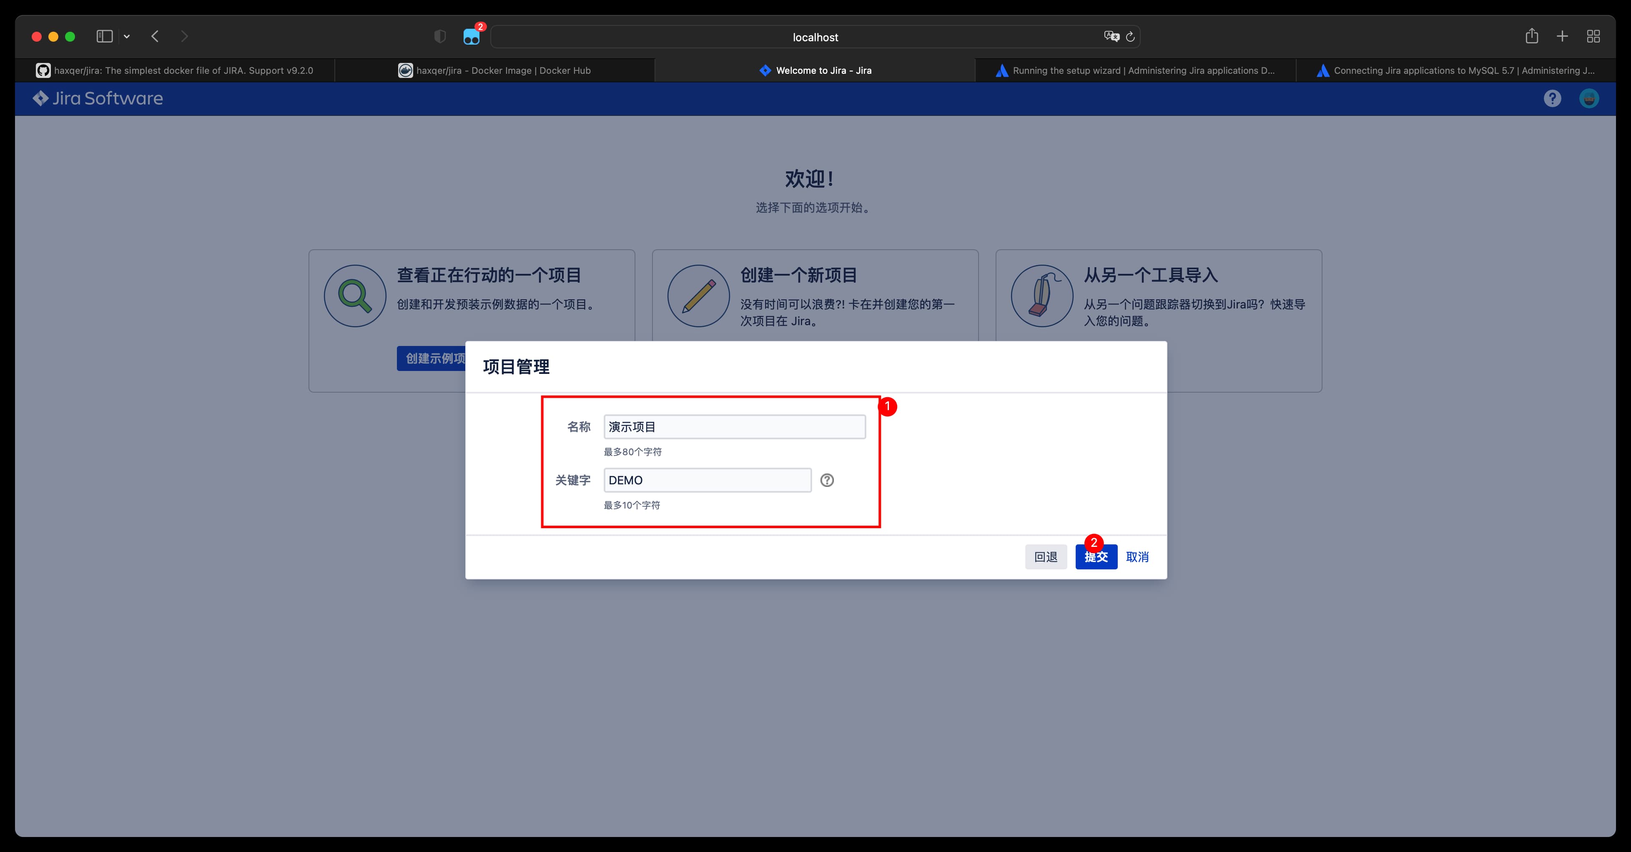Click the translate page icon in address bar

(1111, 36)
